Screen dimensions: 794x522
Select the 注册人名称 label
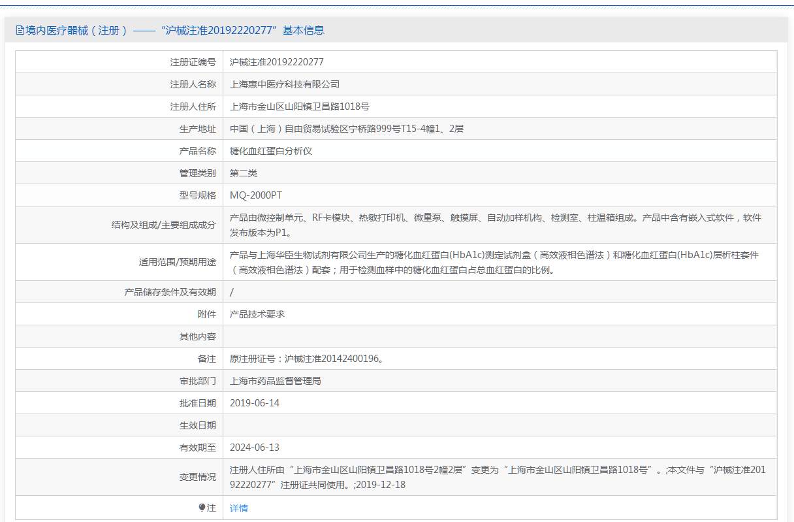[193, 84]
